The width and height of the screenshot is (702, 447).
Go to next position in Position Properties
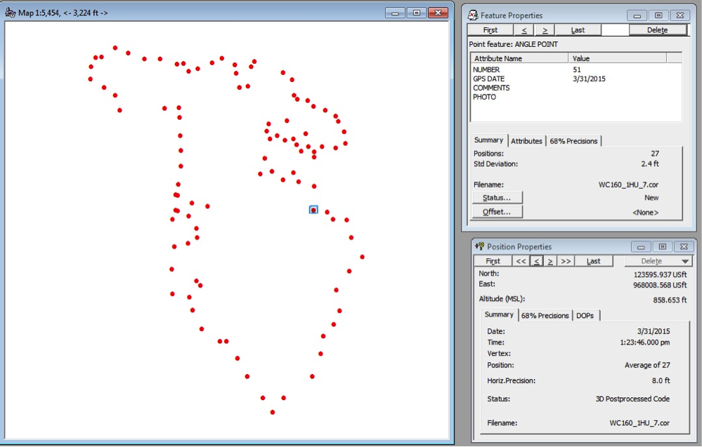click(550, 261)
